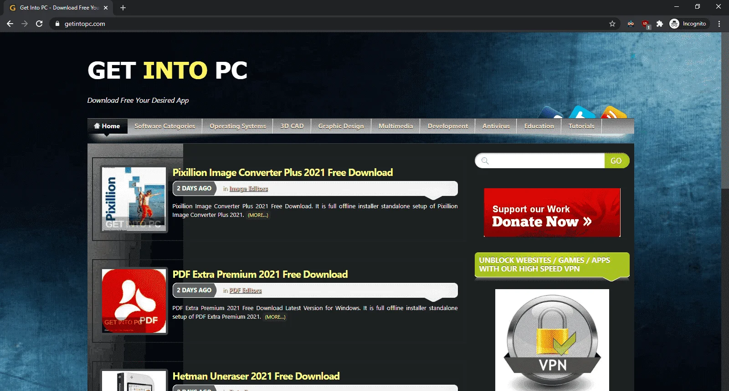Click the GET INTO PC site logo

167,70
